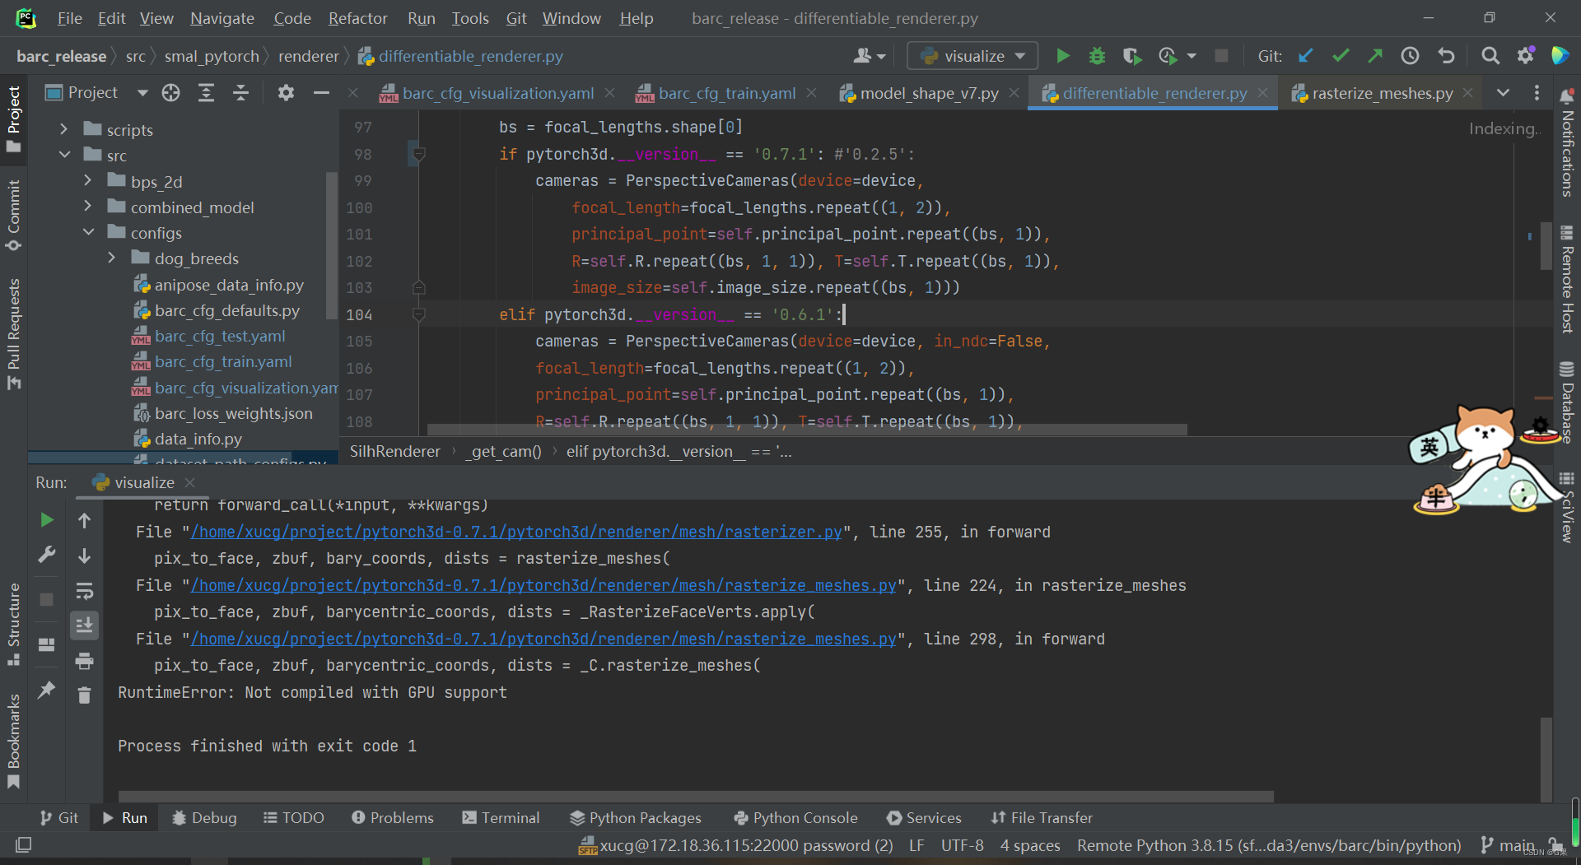Show Git history clock icon

1411,56
